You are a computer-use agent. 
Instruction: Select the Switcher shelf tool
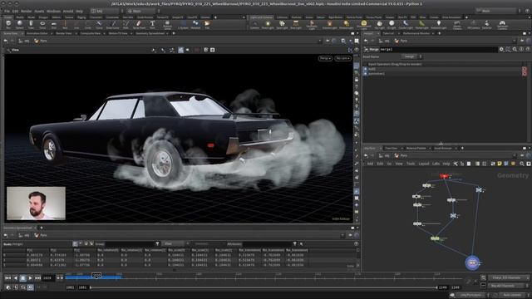[487, 24]
